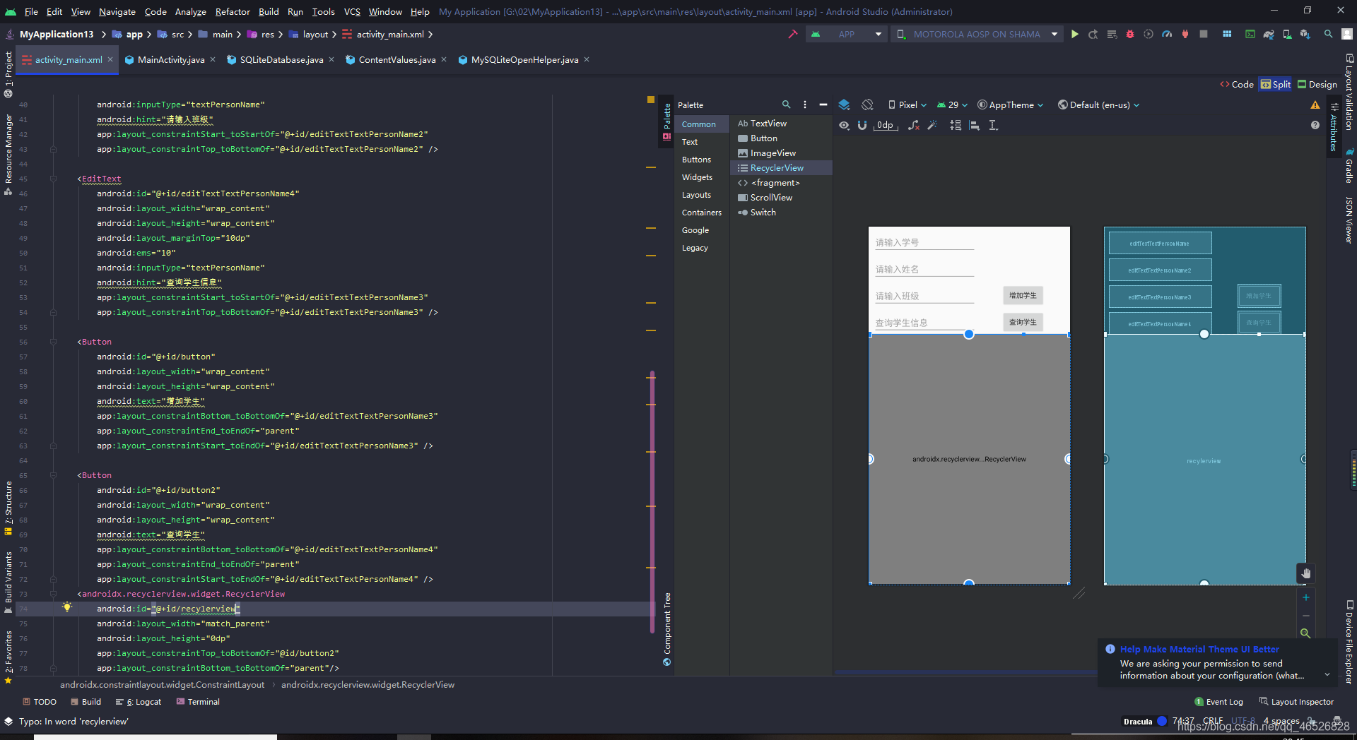Open the Profile app gauge icon
The height and width of the screenshot is (740, 1357).
[1167, 34]
